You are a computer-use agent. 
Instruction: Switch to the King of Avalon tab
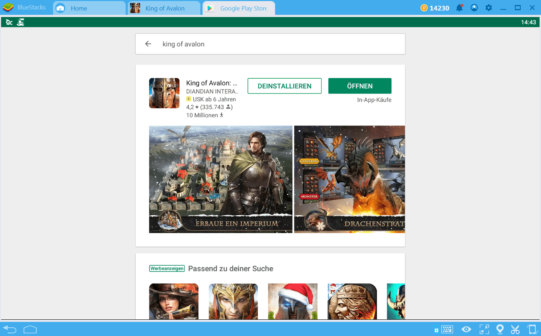[x=164, y=8]
